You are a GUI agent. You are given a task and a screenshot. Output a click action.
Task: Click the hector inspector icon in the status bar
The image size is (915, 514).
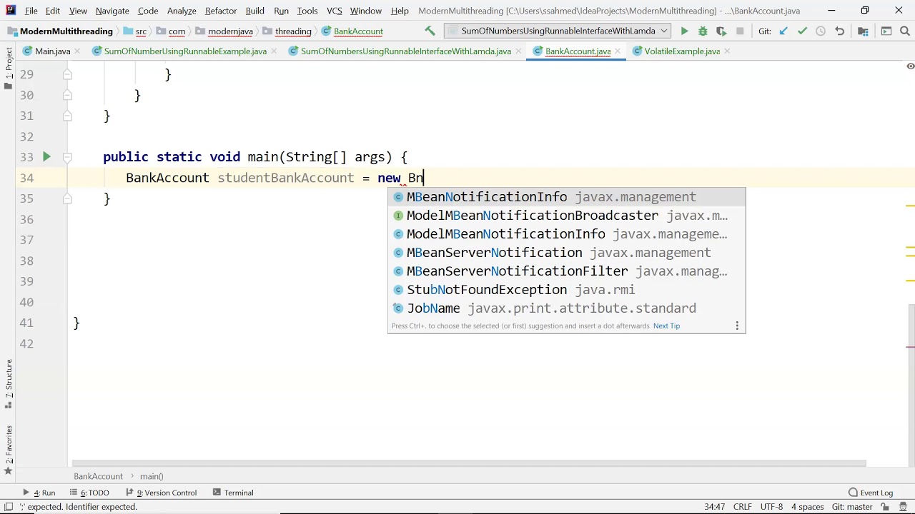903,507
